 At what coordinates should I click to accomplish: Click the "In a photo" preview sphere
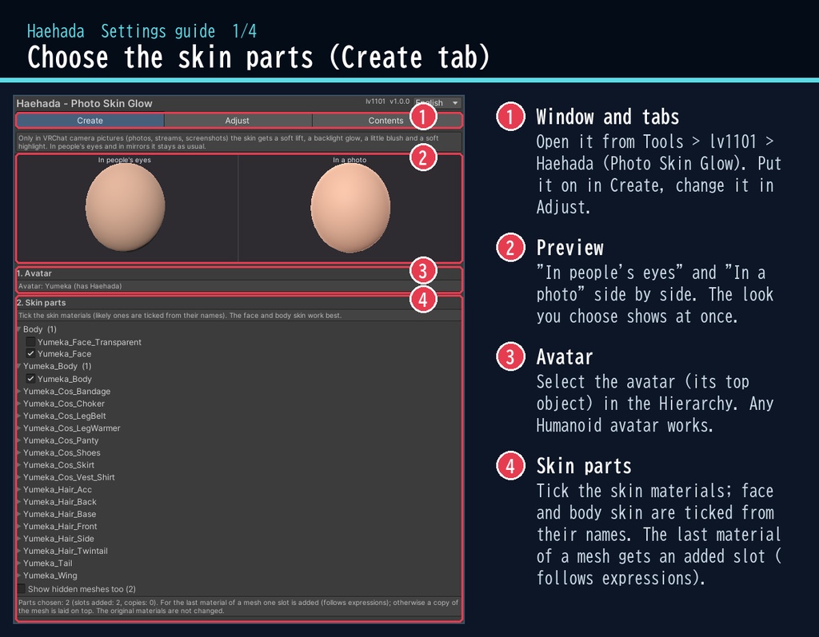point(350,207)
